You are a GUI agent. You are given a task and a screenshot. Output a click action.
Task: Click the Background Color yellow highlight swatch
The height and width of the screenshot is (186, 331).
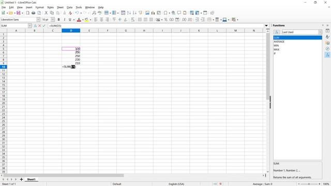86,20
